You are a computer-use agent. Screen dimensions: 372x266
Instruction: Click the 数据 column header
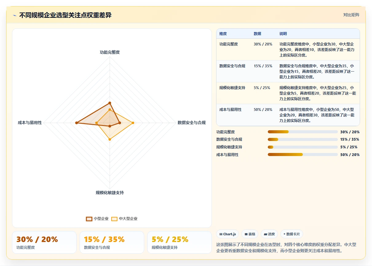tap(258, 34)
